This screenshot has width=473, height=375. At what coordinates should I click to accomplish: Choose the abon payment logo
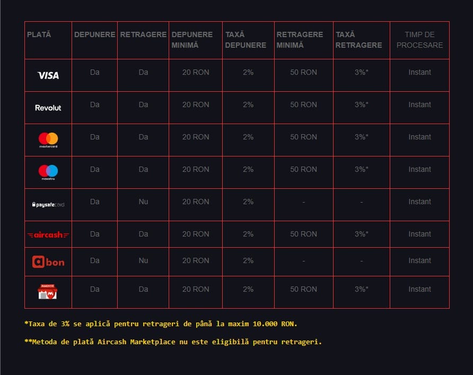(x=48, y=261)
